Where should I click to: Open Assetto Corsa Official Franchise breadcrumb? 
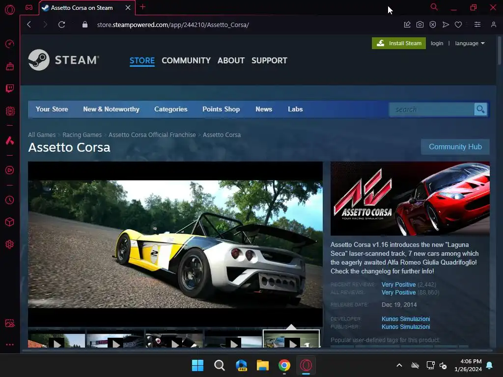(152, 135)
